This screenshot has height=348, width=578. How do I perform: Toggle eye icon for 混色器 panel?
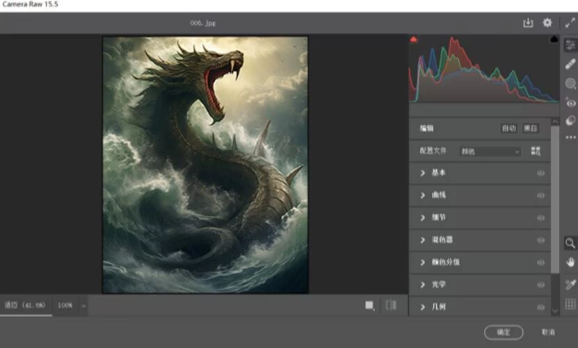click(x=540, y=240)
